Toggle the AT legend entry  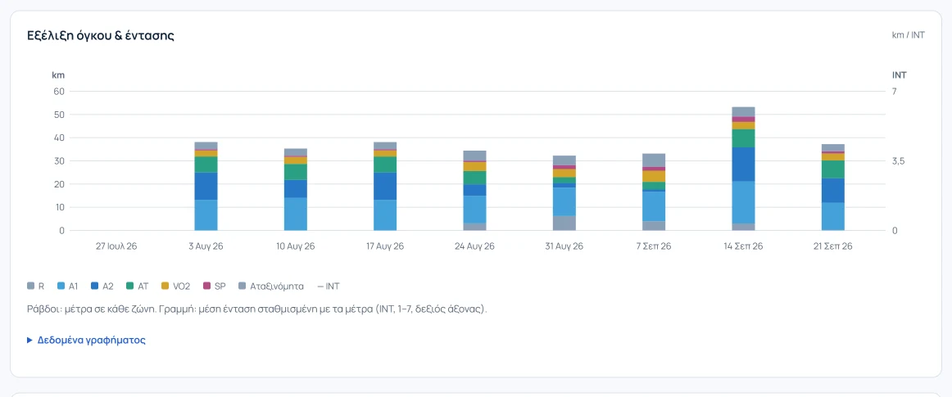137,286
